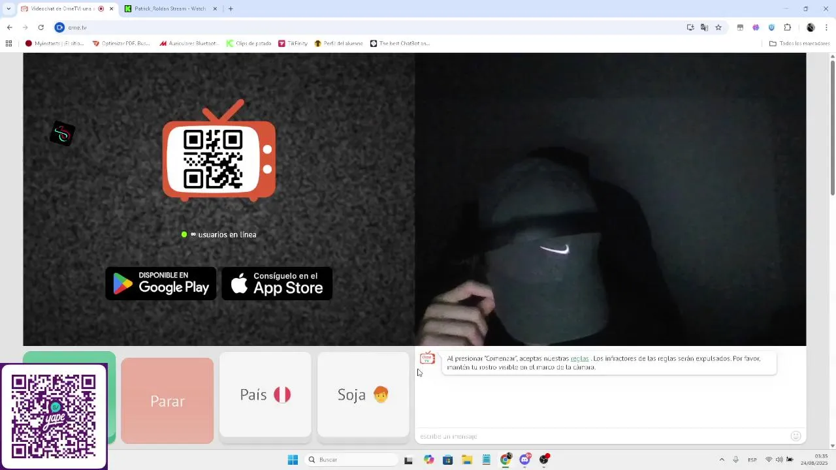Click the webcam video preview
Viewport: 836px width, 470px height.
point(610,199)
